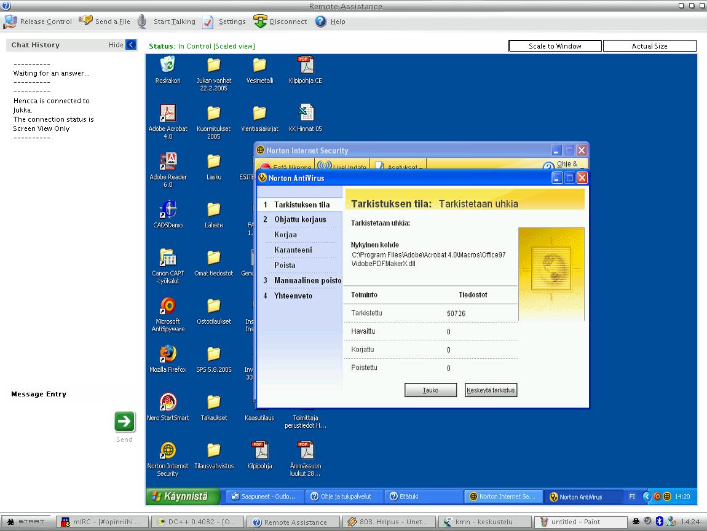Screen dimensions: 707x531
Task: Click Käynnistä start button on remote desktop
Action: (183, 497)
